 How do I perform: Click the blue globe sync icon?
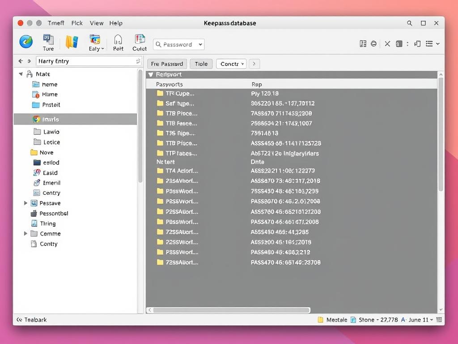coord(26,42)
